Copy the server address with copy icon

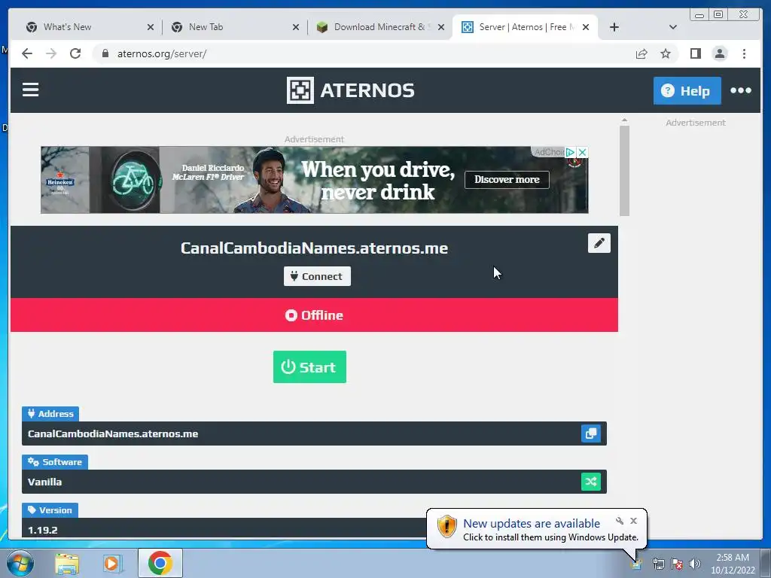click(x=590, y=433)
